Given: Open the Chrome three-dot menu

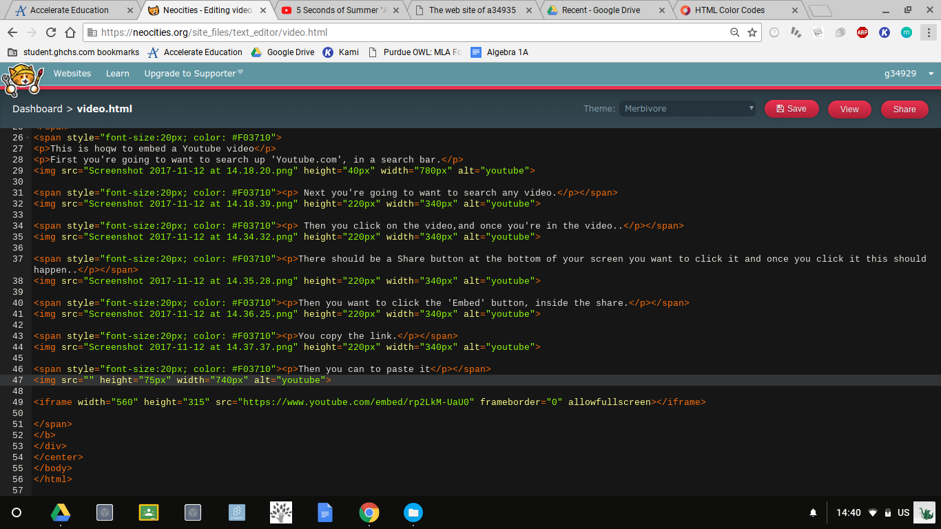Looking at the screenshot, I should [x=927, y=32].
